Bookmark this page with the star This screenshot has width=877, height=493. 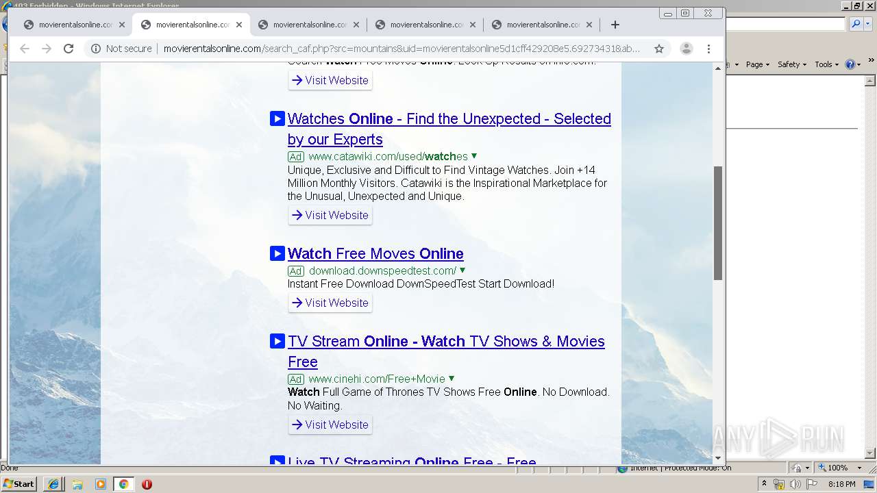pos(659,49)
